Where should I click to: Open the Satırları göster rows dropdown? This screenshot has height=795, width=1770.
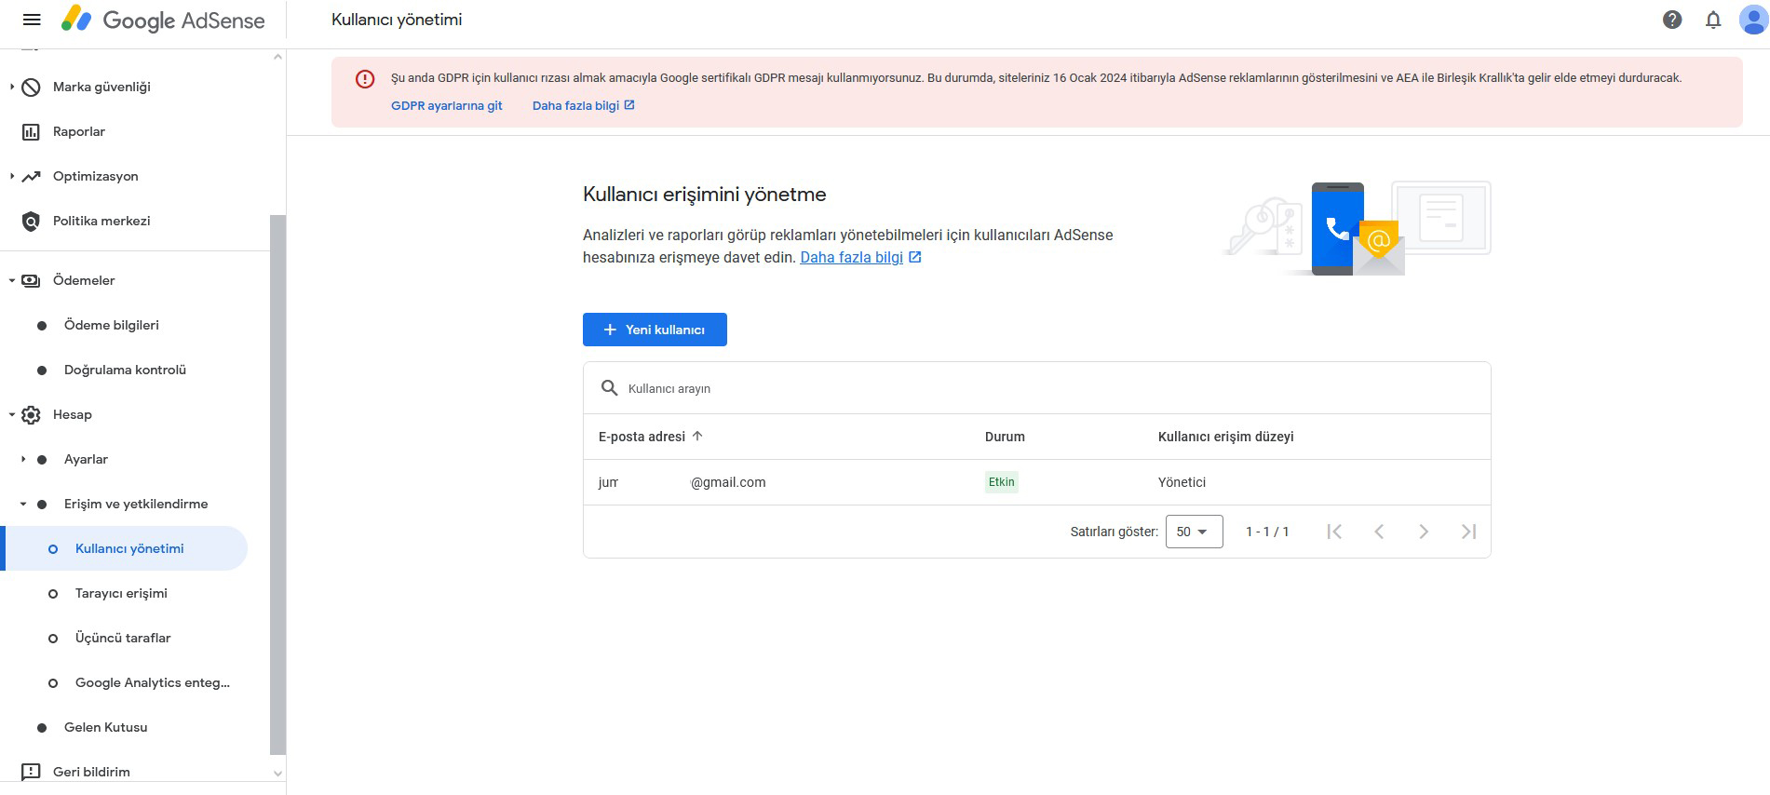1194,532
